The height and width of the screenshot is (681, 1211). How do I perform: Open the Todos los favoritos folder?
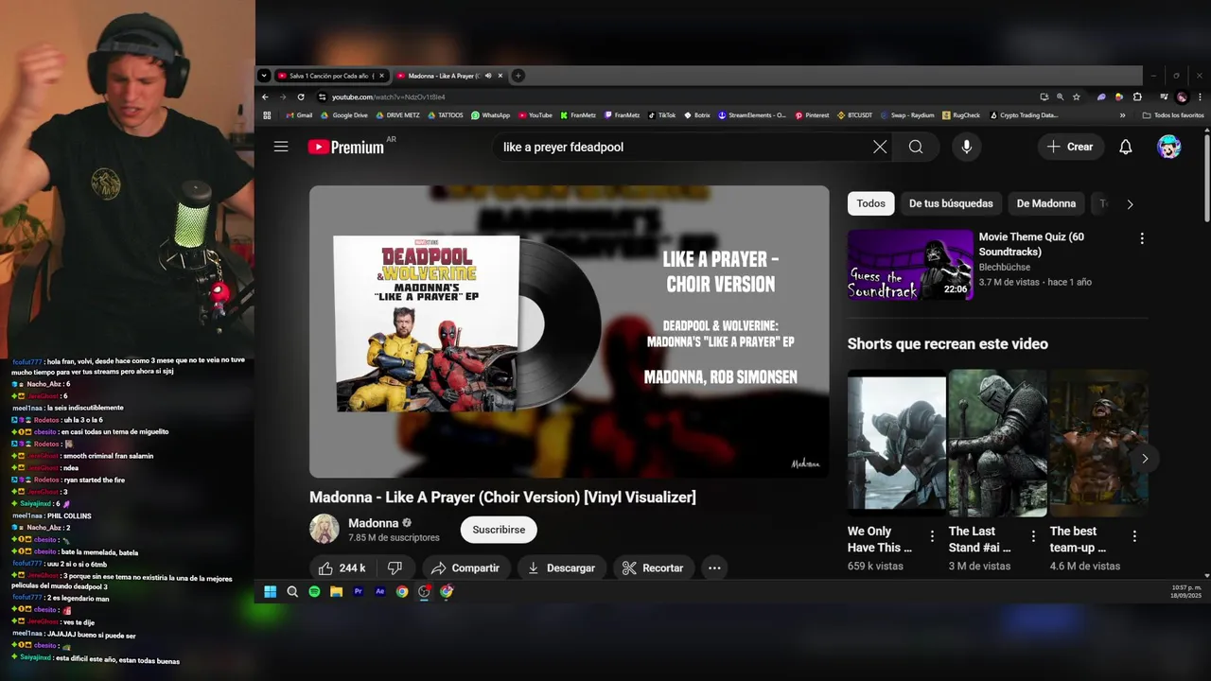pyautogui.click(x=1173, y=115)
